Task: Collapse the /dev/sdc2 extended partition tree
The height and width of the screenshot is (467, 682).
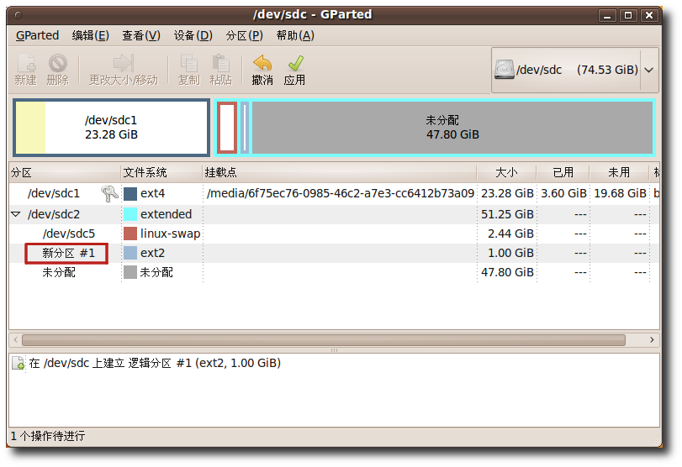Action: point(16,213)
